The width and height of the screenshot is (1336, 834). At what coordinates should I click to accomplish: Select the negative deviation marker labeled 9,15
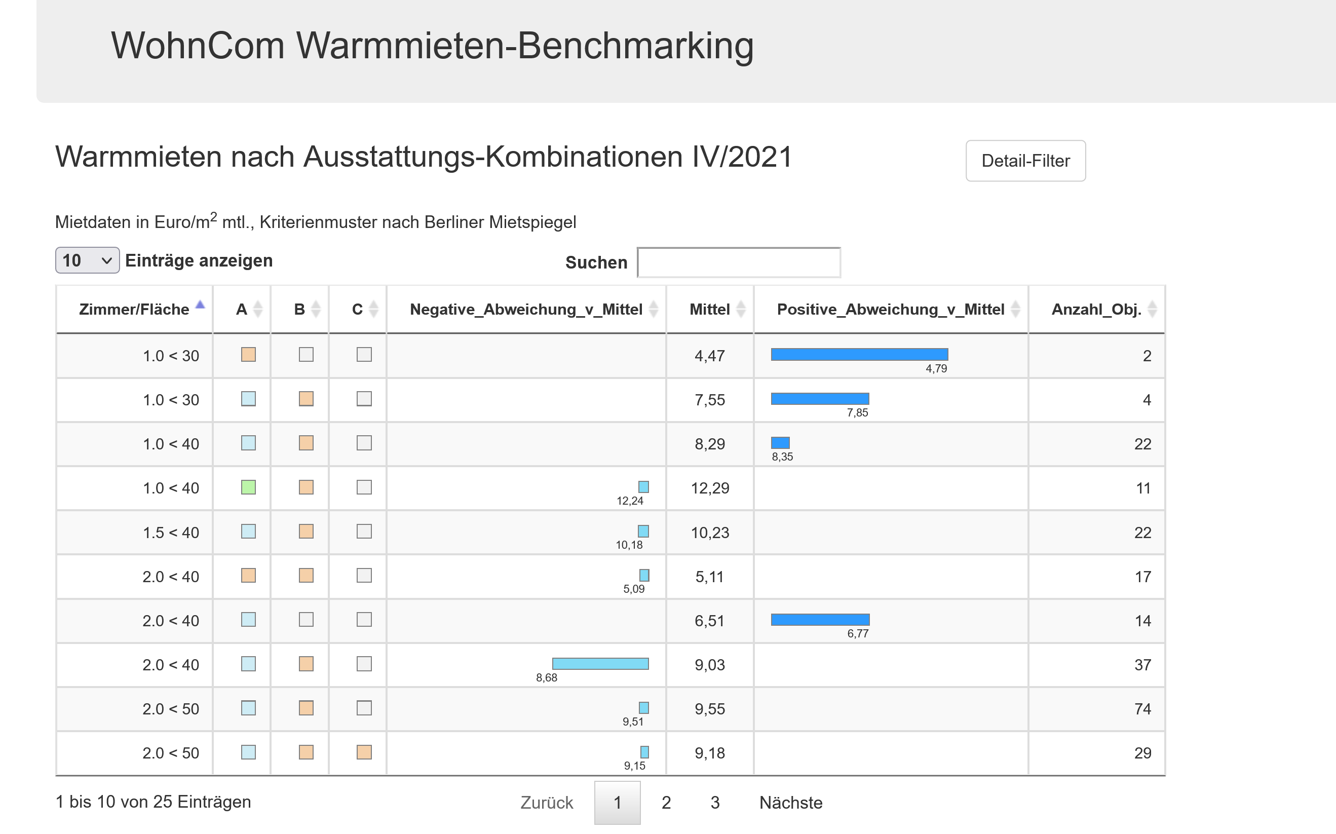pos(645,752)
